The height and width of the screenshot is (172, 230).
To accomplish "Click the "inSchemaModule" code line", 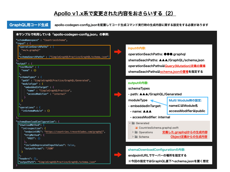I will coord(36,111).
